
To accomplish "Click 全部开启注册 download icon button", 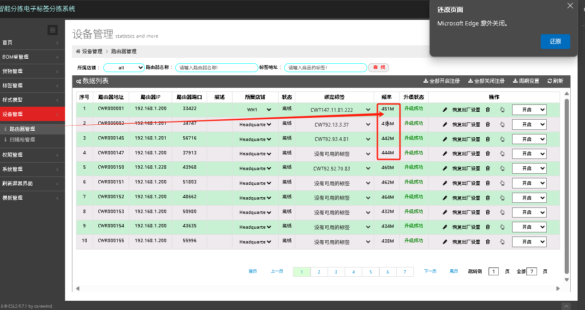I will [442, 81].
